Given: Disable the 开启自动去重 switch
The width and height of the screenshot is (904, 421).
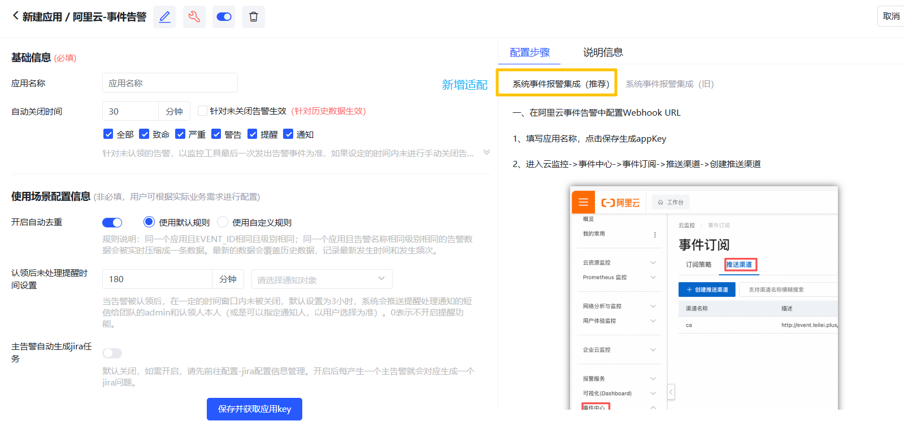Looking at the screenshot, I should pos(112,222).
